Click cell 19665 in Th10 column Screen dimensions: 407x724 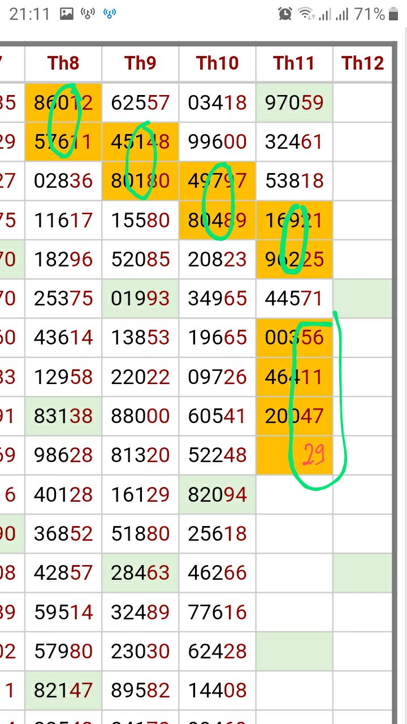(217, 338)
